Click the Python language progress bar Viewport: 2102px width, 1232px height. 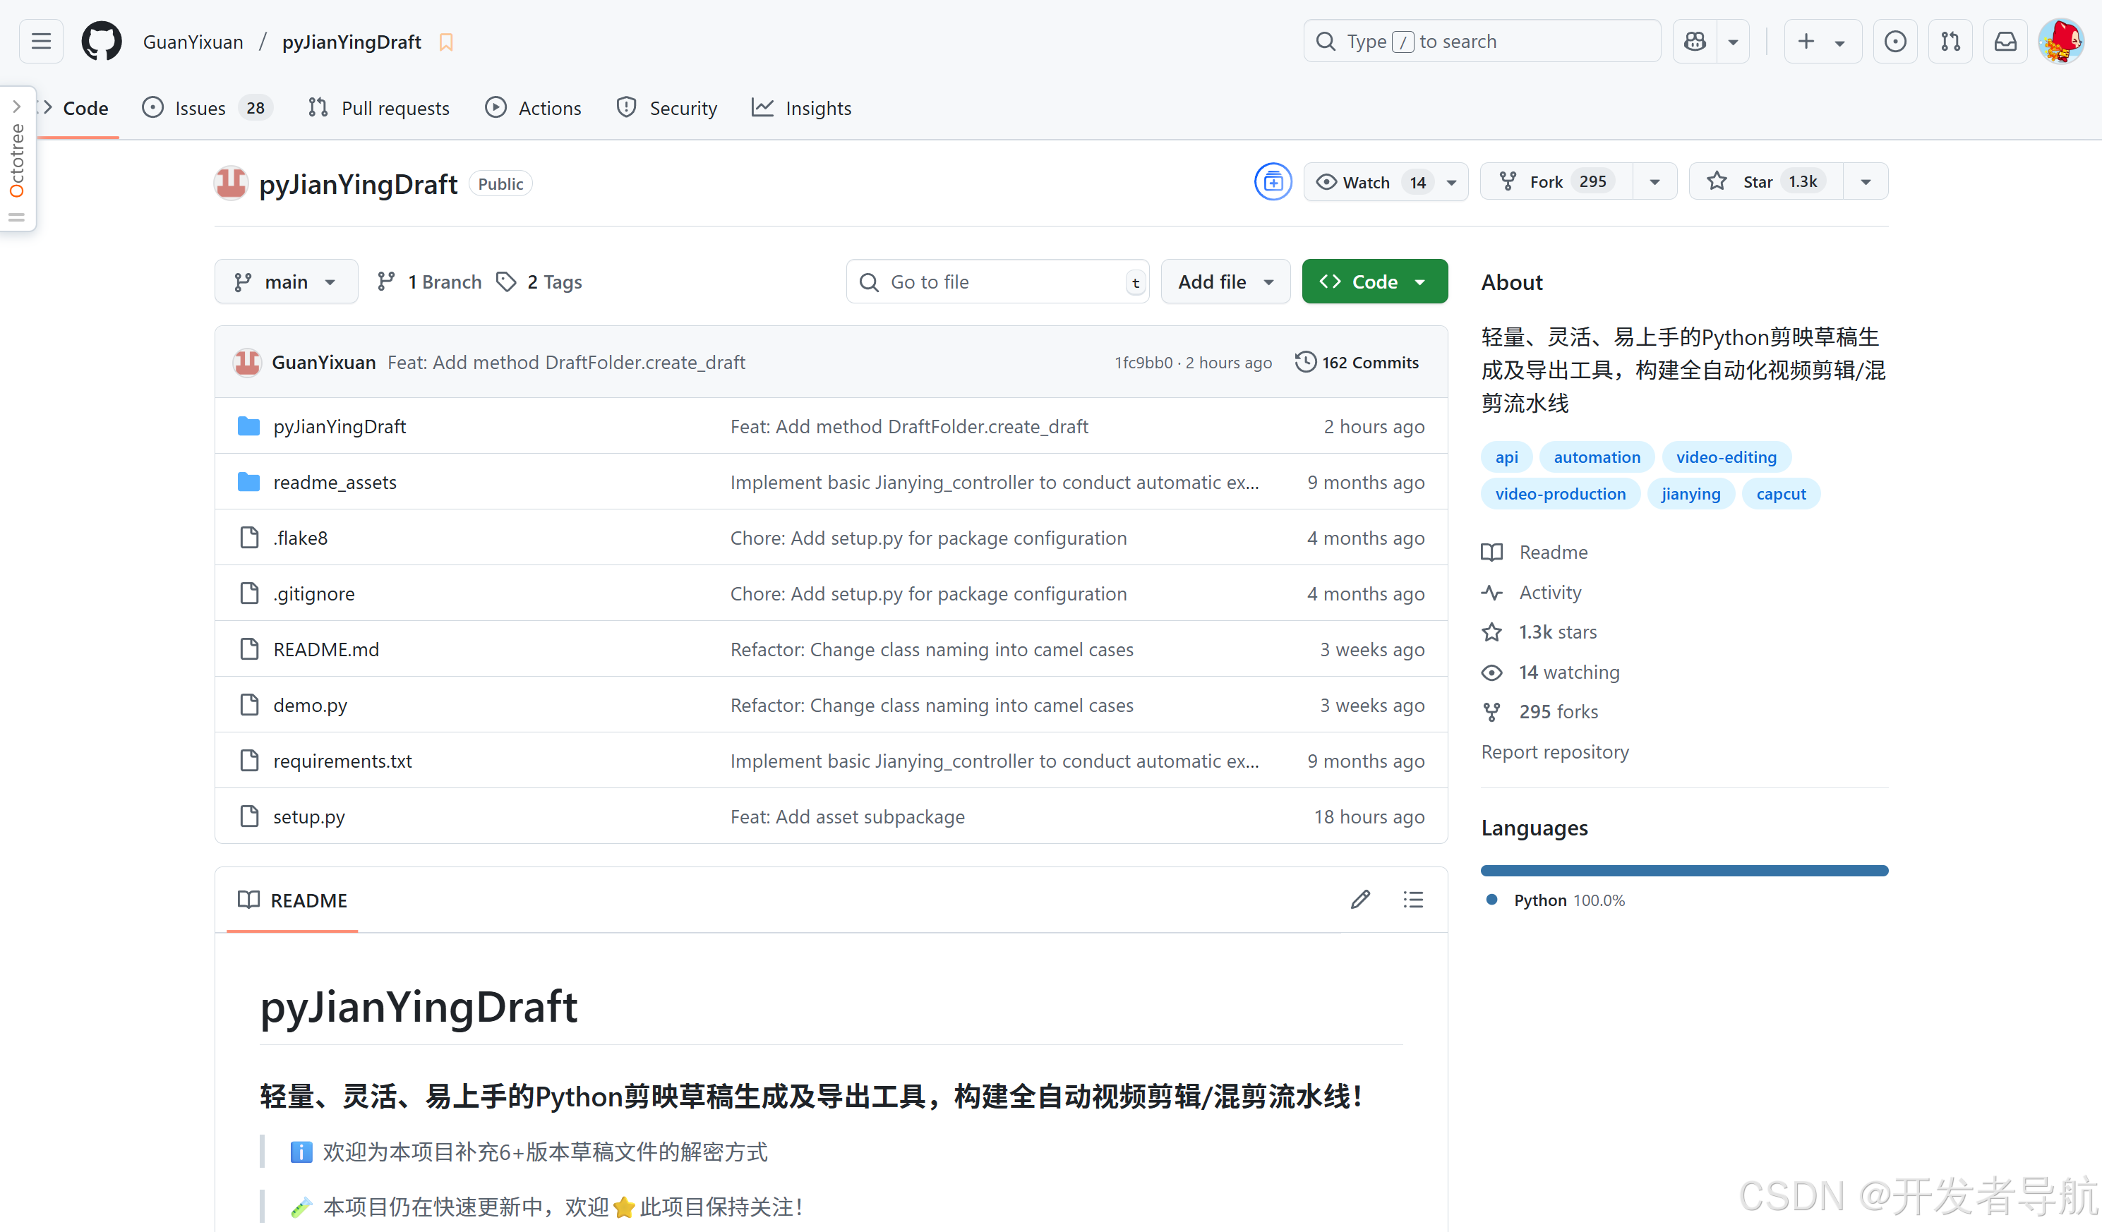click(x=1684, y=871)
